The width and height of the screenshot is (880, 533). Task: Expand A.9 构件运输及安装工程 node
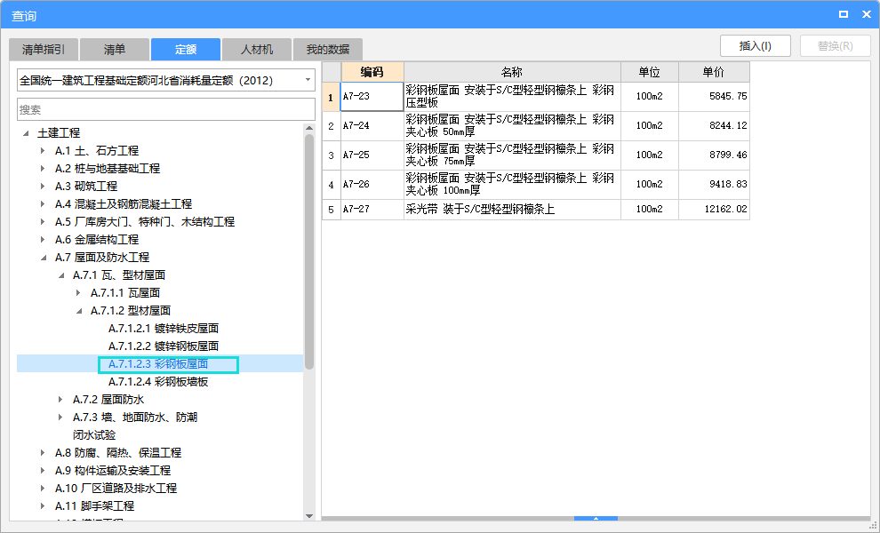[44, 471]
